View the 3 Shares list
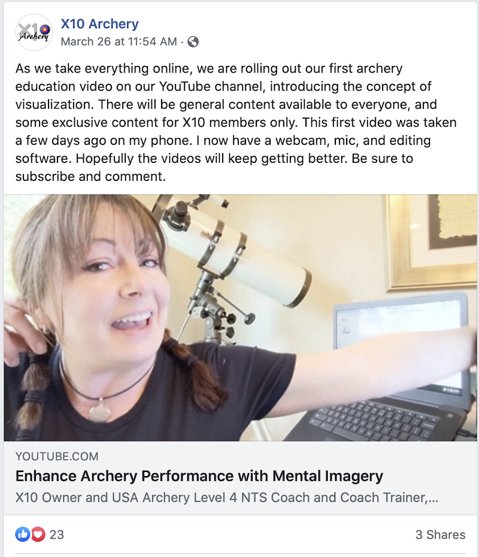479x557 pixels. [x=440, y=535]
